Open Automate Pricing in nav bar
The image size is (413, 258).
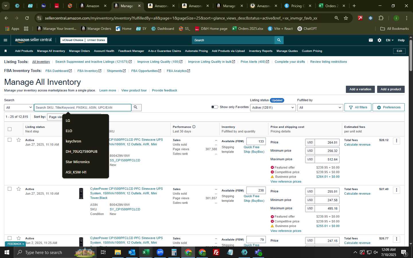point(196,51)
